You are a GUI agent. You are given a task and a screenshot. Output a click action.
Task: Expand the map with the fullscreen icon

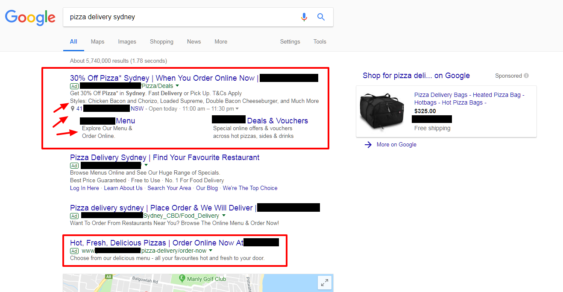point(325,282)
